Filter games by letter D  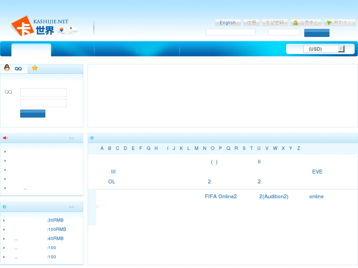126,148
